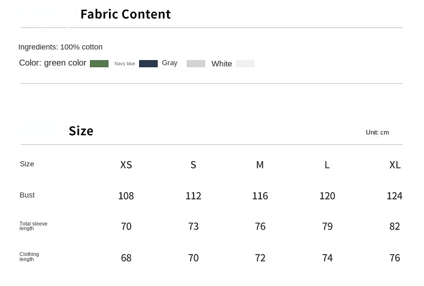This screenshot has height=286, width=424.
Task: Select the navy blue color swatch
Action: pyautogui.click(x=148, y=63)
